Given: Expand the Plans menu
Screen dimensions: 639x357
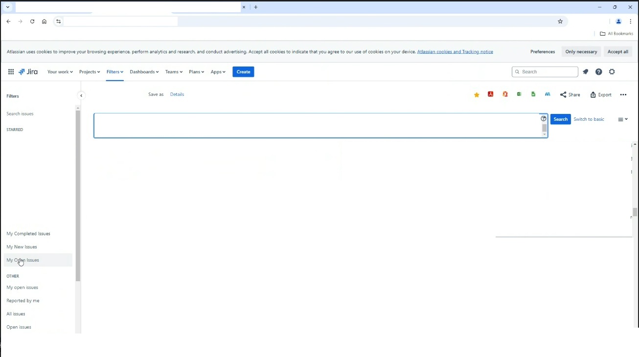Looking at the screenshot, I should tap(197, 72).
